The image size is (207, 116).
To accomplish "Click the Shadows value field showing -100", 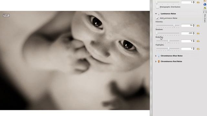I will 187,33.
